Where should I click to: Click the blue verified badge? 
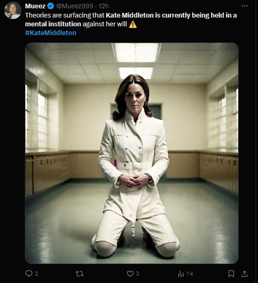tap(51, 6)
